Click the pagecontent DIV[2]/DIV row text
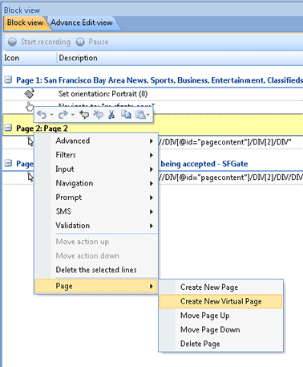Image resolution: width=303 pixels, height=367 pixels. 225,142
